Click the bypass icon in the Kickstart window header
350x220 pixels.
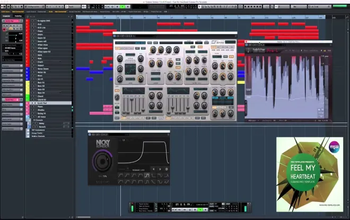coord(90,135)
